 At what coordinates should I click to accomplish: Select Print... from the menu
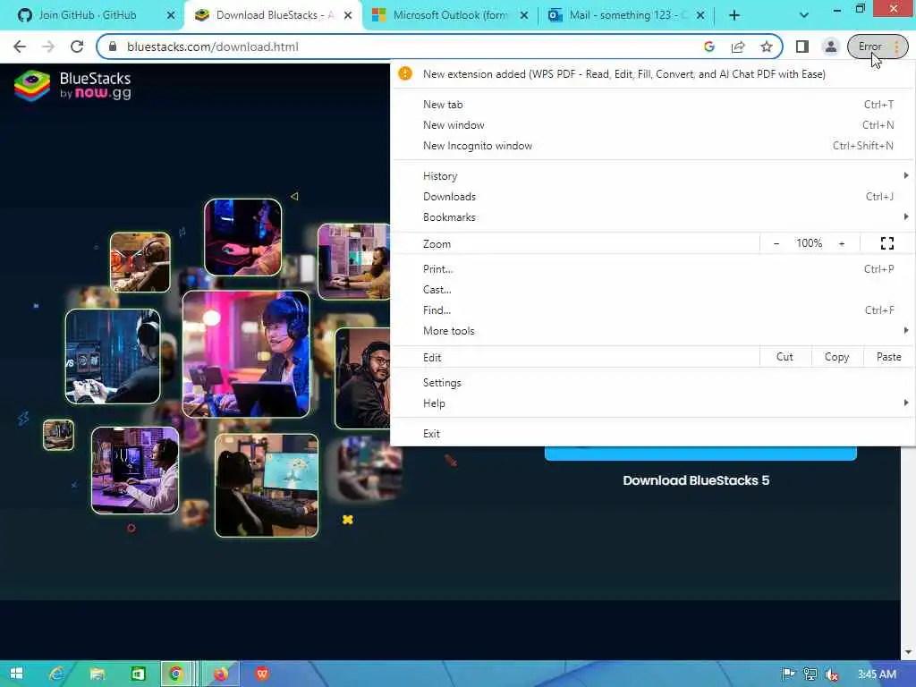[x=652, y=268]
